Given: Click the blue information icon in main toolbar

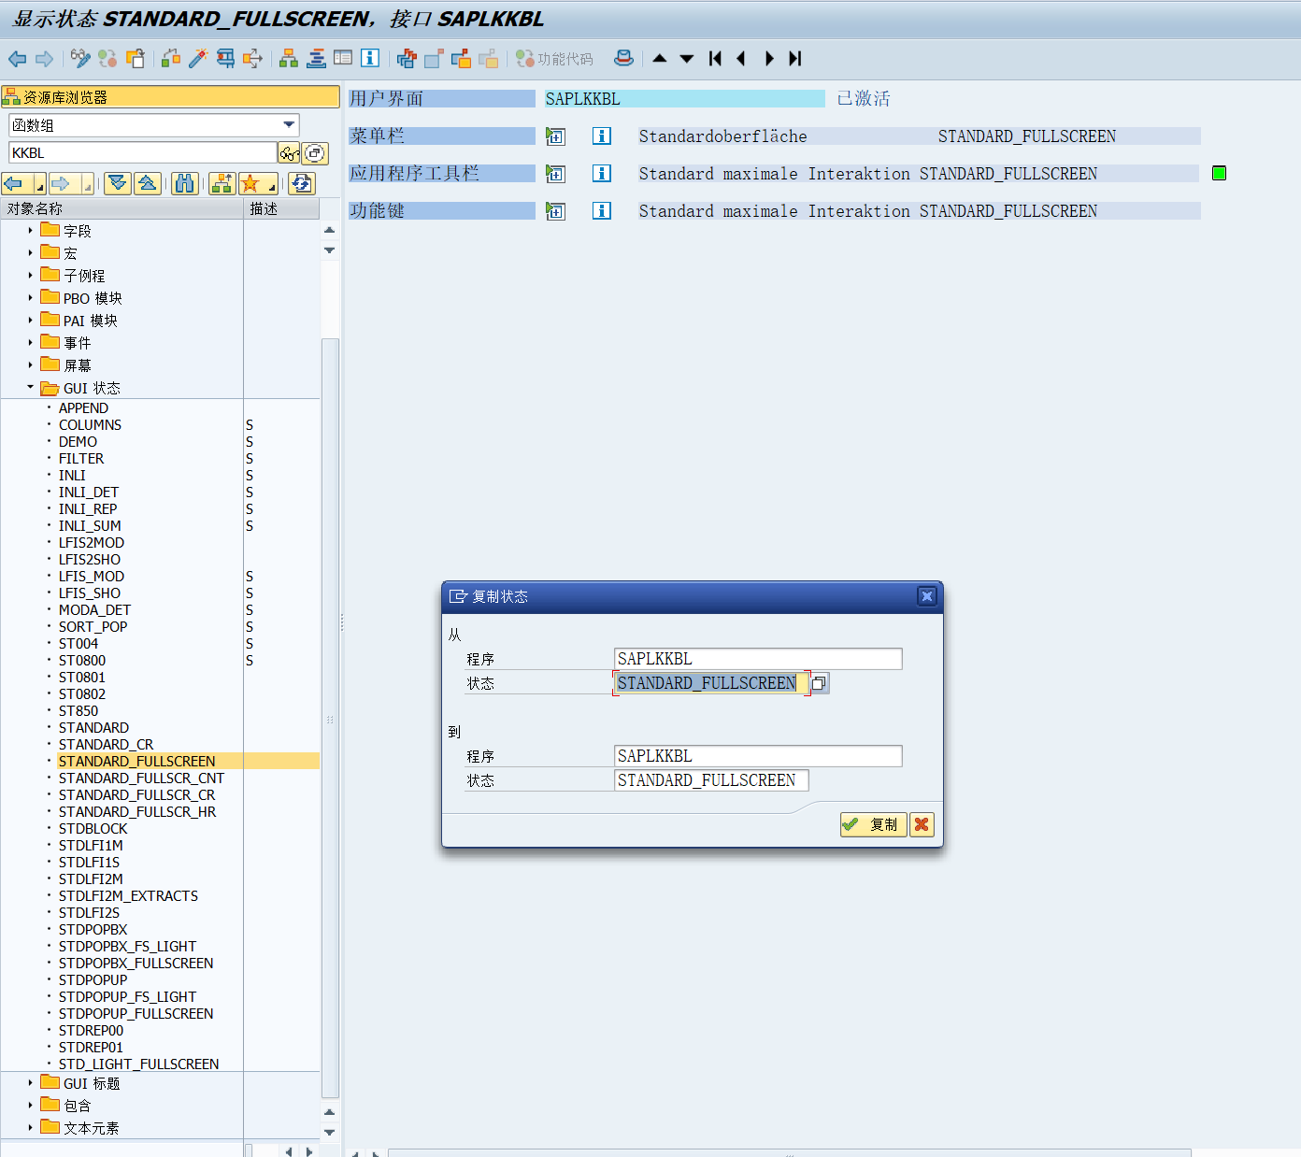Looking at the screenshot, I should pyautogui.click(x=370, y=59).
